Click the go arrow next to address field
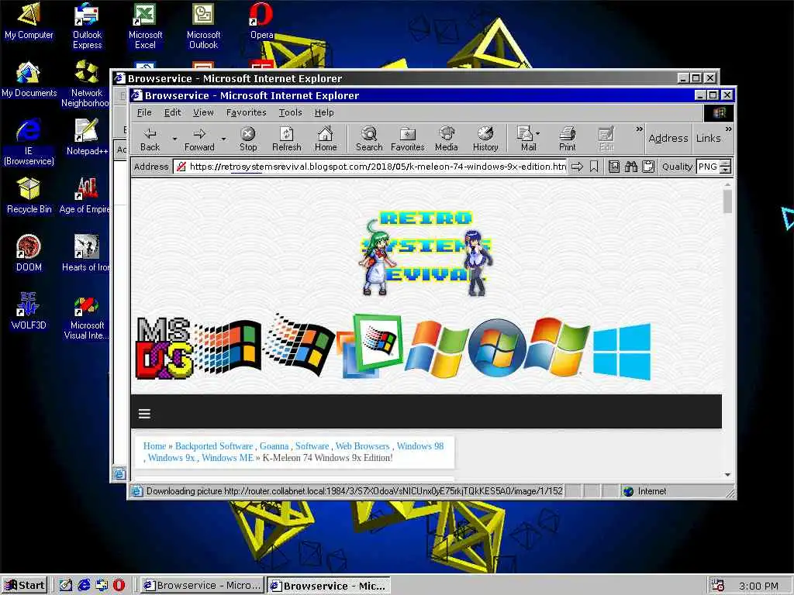Viewport: 794px width, 595px height. (577, 167)
